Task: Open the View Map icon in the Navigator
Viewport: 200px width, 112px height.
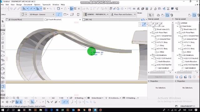Action: coord(163,15)
